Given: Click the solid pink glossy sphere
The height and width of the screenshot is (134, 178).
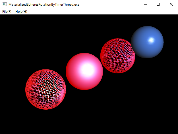Looking at the screenshot, I should [x=84, y=71].
